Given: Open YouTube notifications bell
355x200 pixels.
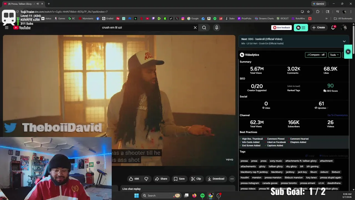Looking at the screenshot, I should (333, 27).
